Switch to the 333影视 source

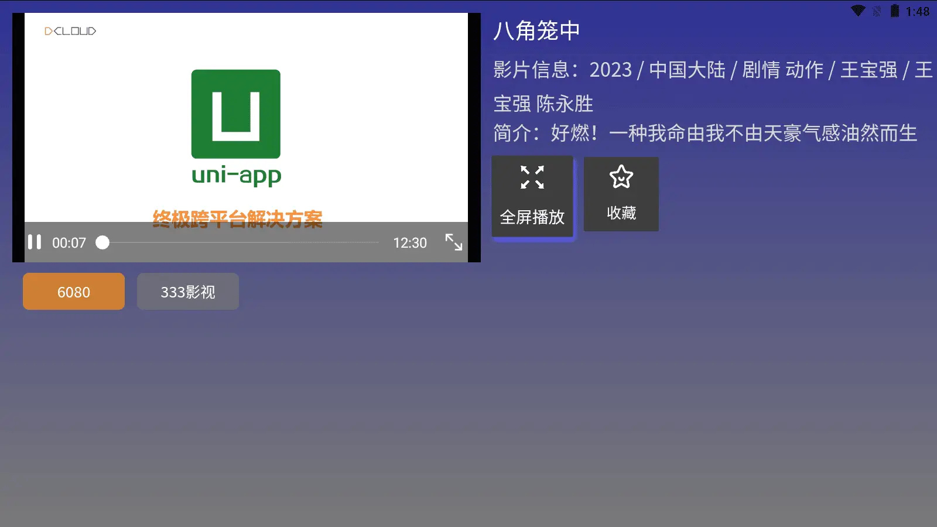pyautogui.click(x=188, y=291)
